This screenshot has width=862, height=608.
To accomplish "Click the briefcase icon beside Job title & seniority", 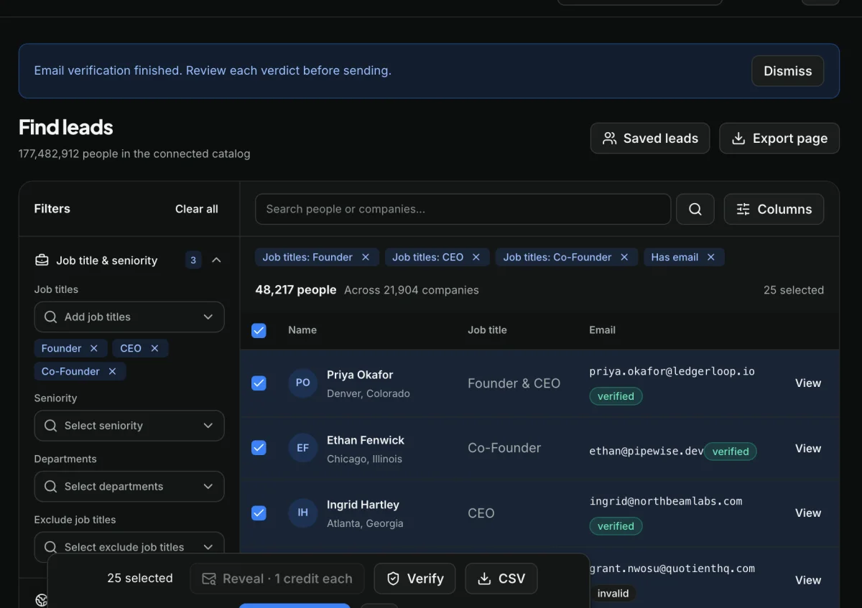I will click(42, 260).
